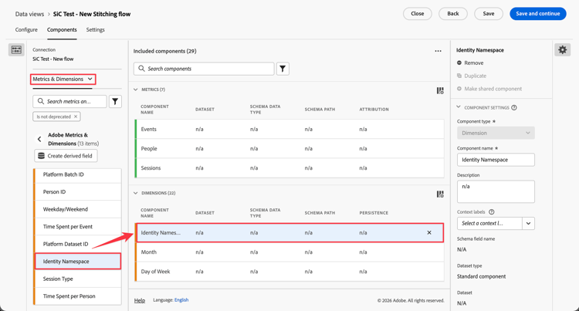Click the Component settings help icon
Image resolution: width=579 pixels, height=311 pixels.
coord(514,108)
